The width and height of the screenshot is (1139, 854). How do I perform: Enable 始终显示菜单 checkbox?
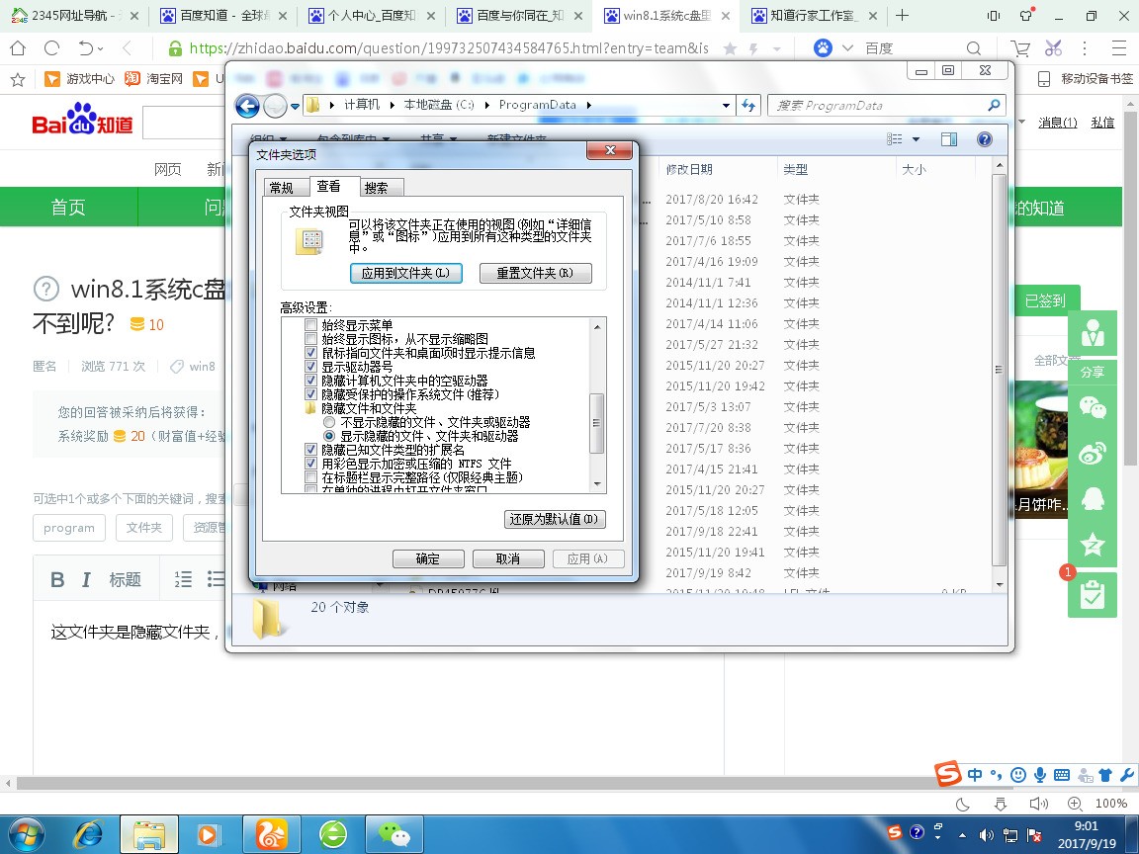click(311, 324)
